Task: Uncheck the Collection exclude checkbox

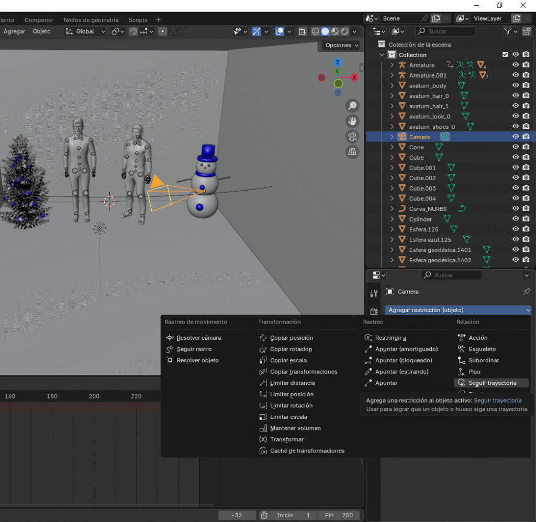Action: [505, 55]
